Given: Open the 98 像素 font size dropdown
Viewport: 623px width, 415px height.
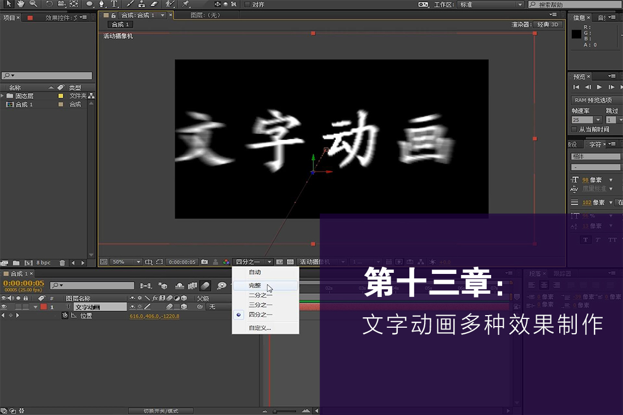Looking at the screenshot, I should tap(611, 180).
